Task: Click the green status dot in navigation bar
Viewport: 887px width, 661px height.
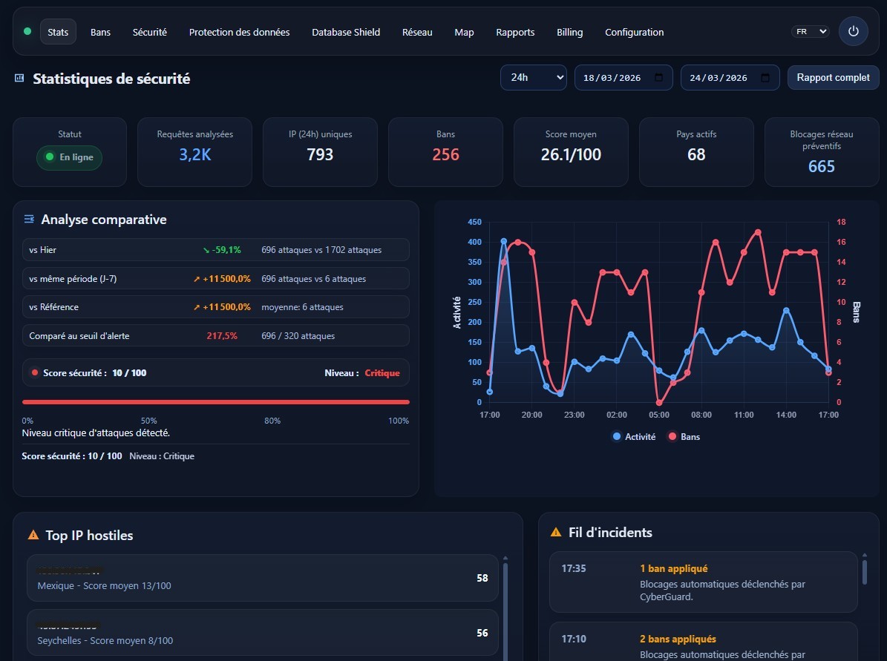Action: (x=27, y=32)
